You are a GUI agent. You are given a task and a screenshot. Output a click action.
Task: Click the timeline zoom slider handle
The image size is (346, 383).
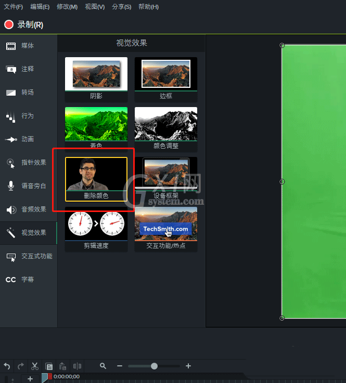[154, 366]
